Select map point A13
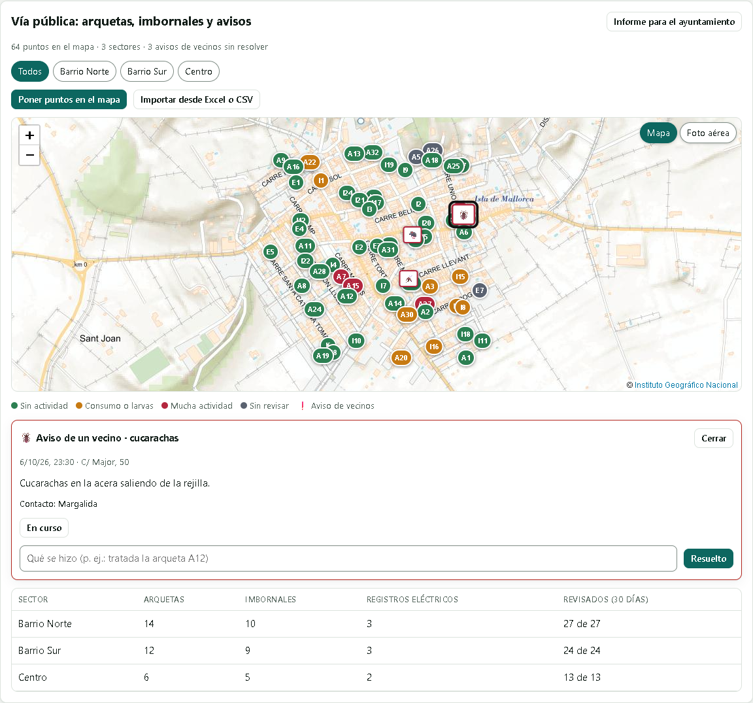This screenshot has width=753, height=703. [x=354, y=154]
